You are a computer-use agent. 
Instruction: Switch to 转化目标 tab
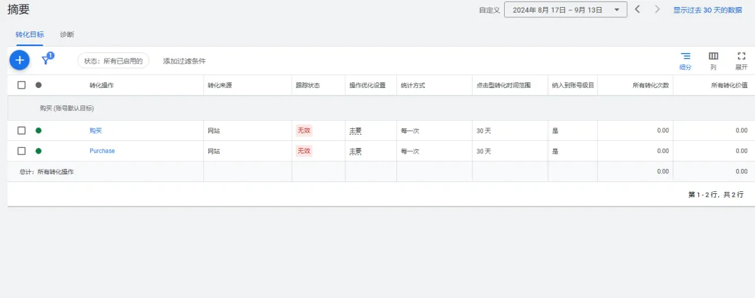30,35
